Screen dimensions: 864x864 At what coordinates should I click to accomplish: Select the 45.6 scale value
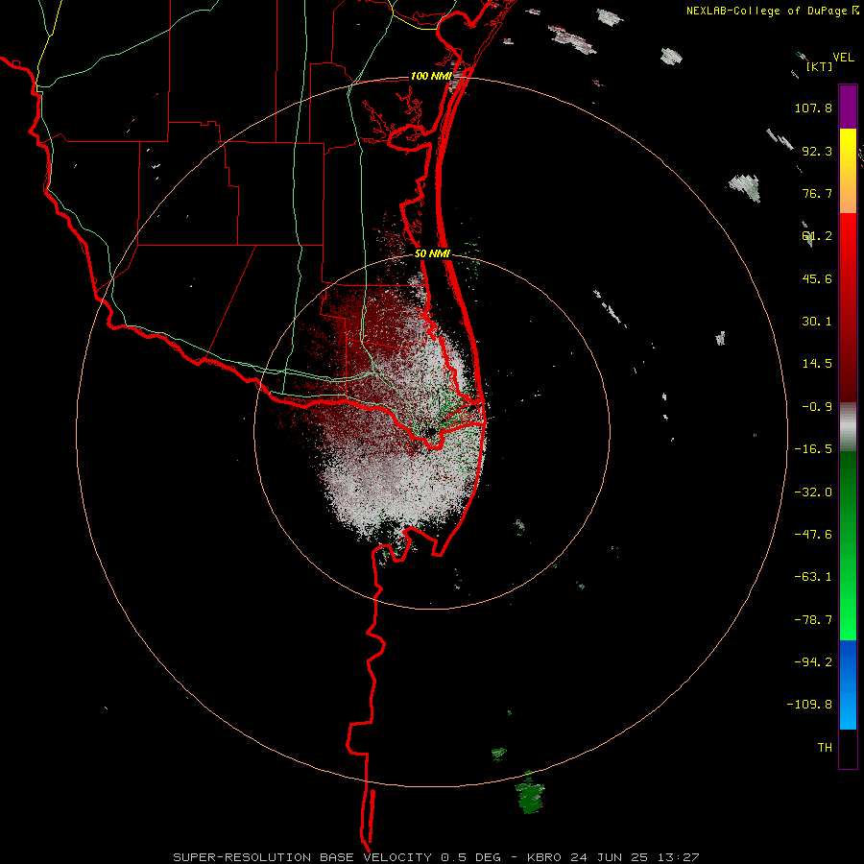click(x=817, y=278)
